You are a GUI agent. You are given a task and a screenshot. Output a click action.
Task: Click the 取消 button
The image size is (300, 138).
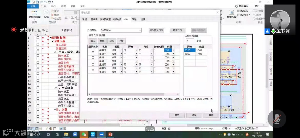click(194, 115)
